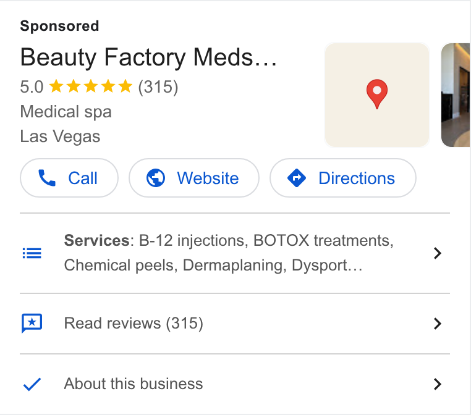This screenshot has height=415, width=471.
Task: Click the globe icon in Website button
Action: point(156,178)
